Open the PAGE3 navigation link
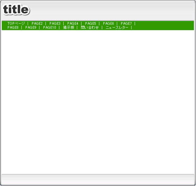The width and height of the screenshot is (196, 186). tap(55, 24)
